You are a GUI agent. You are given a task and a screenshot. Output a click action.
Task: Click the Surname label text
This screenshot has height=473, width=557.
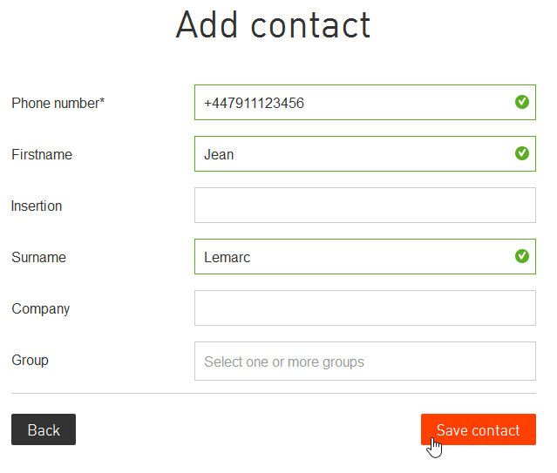click(x=38, y=257)
